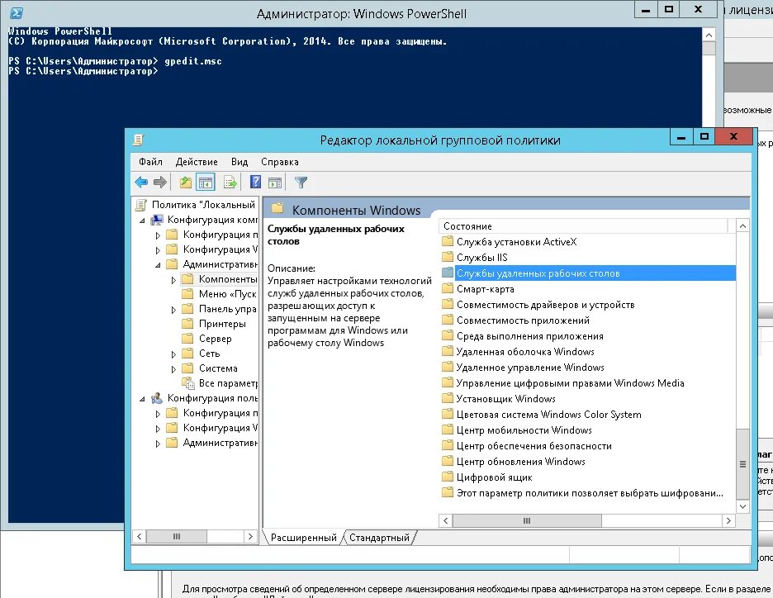Viewport: 773px width, 598px height.
Task: Click Group Policy Editor title bar icon
Action: click(x=139, y=140)
